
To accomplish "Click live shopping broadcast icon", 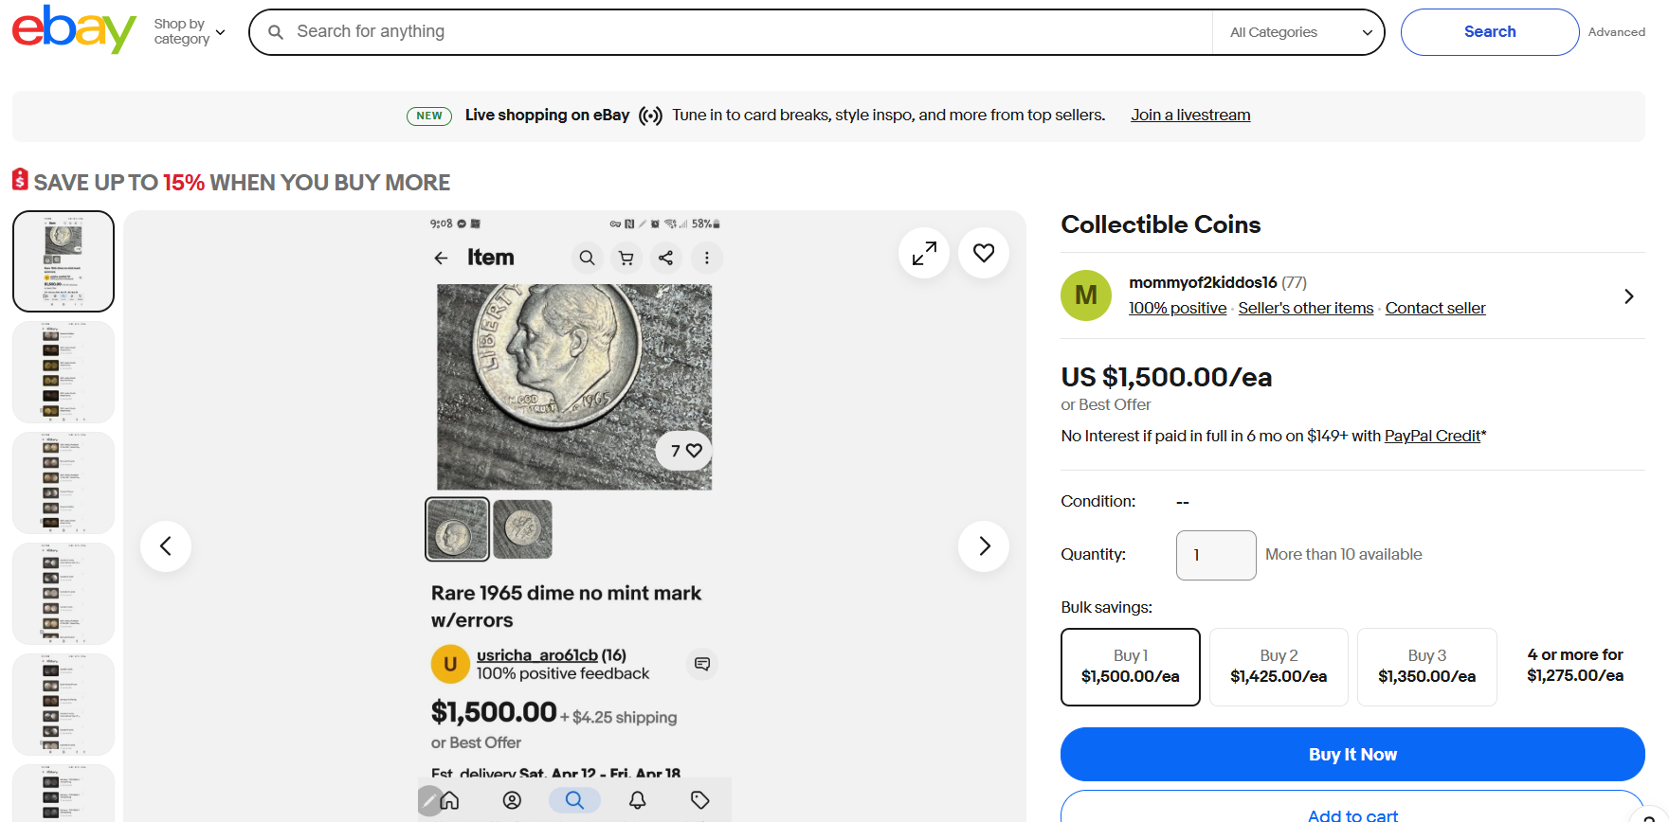I will [x=650, y=116].
